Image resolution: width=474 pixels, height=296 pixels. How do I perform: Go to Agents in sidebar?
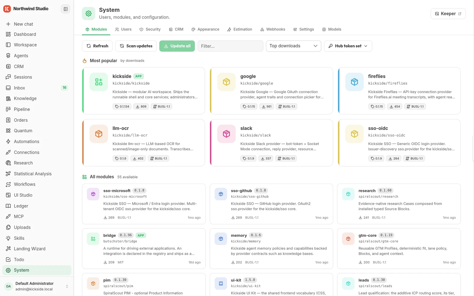tap(37, 56)
